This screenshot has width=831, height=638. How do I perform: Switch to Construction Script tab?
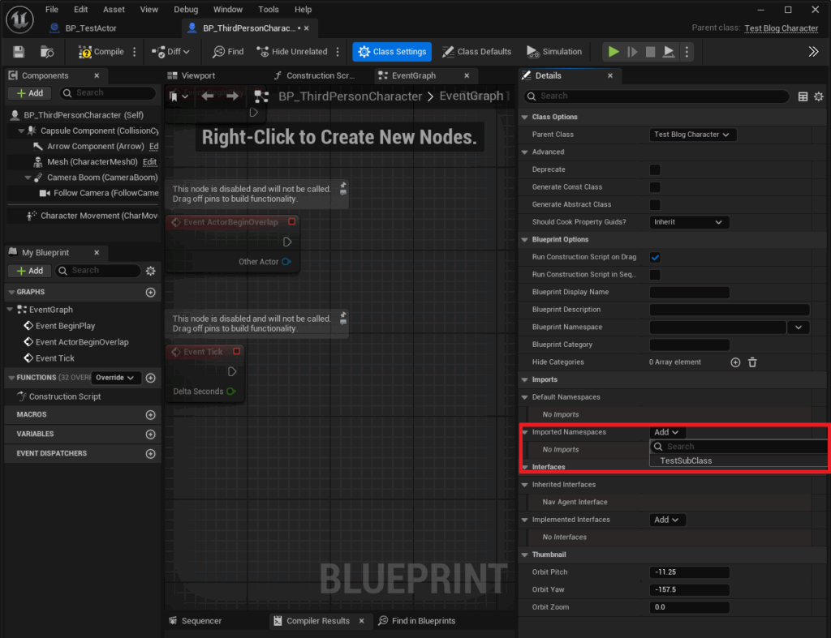pos(314,75)
